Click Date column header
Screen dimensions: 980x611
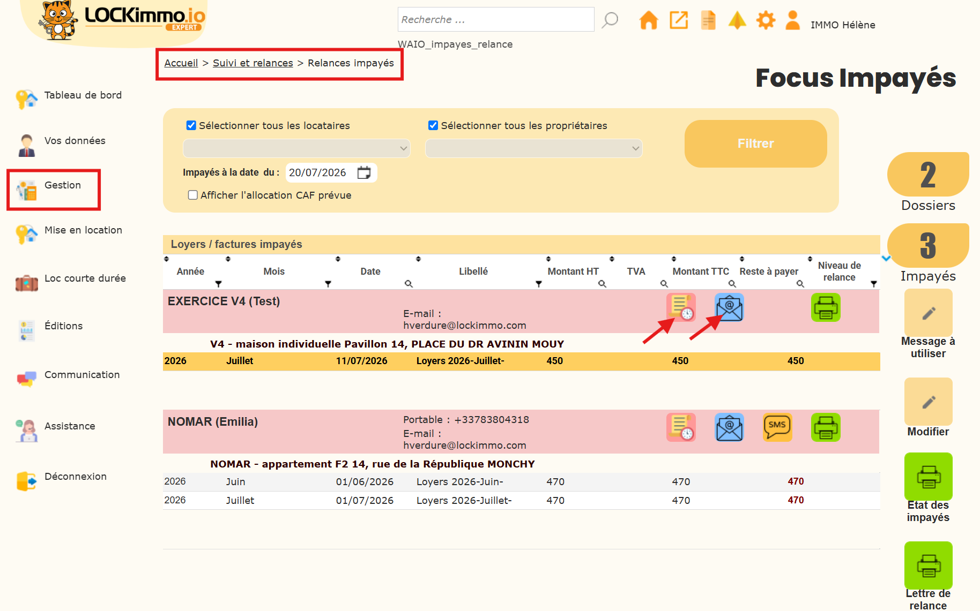[370, 271]
